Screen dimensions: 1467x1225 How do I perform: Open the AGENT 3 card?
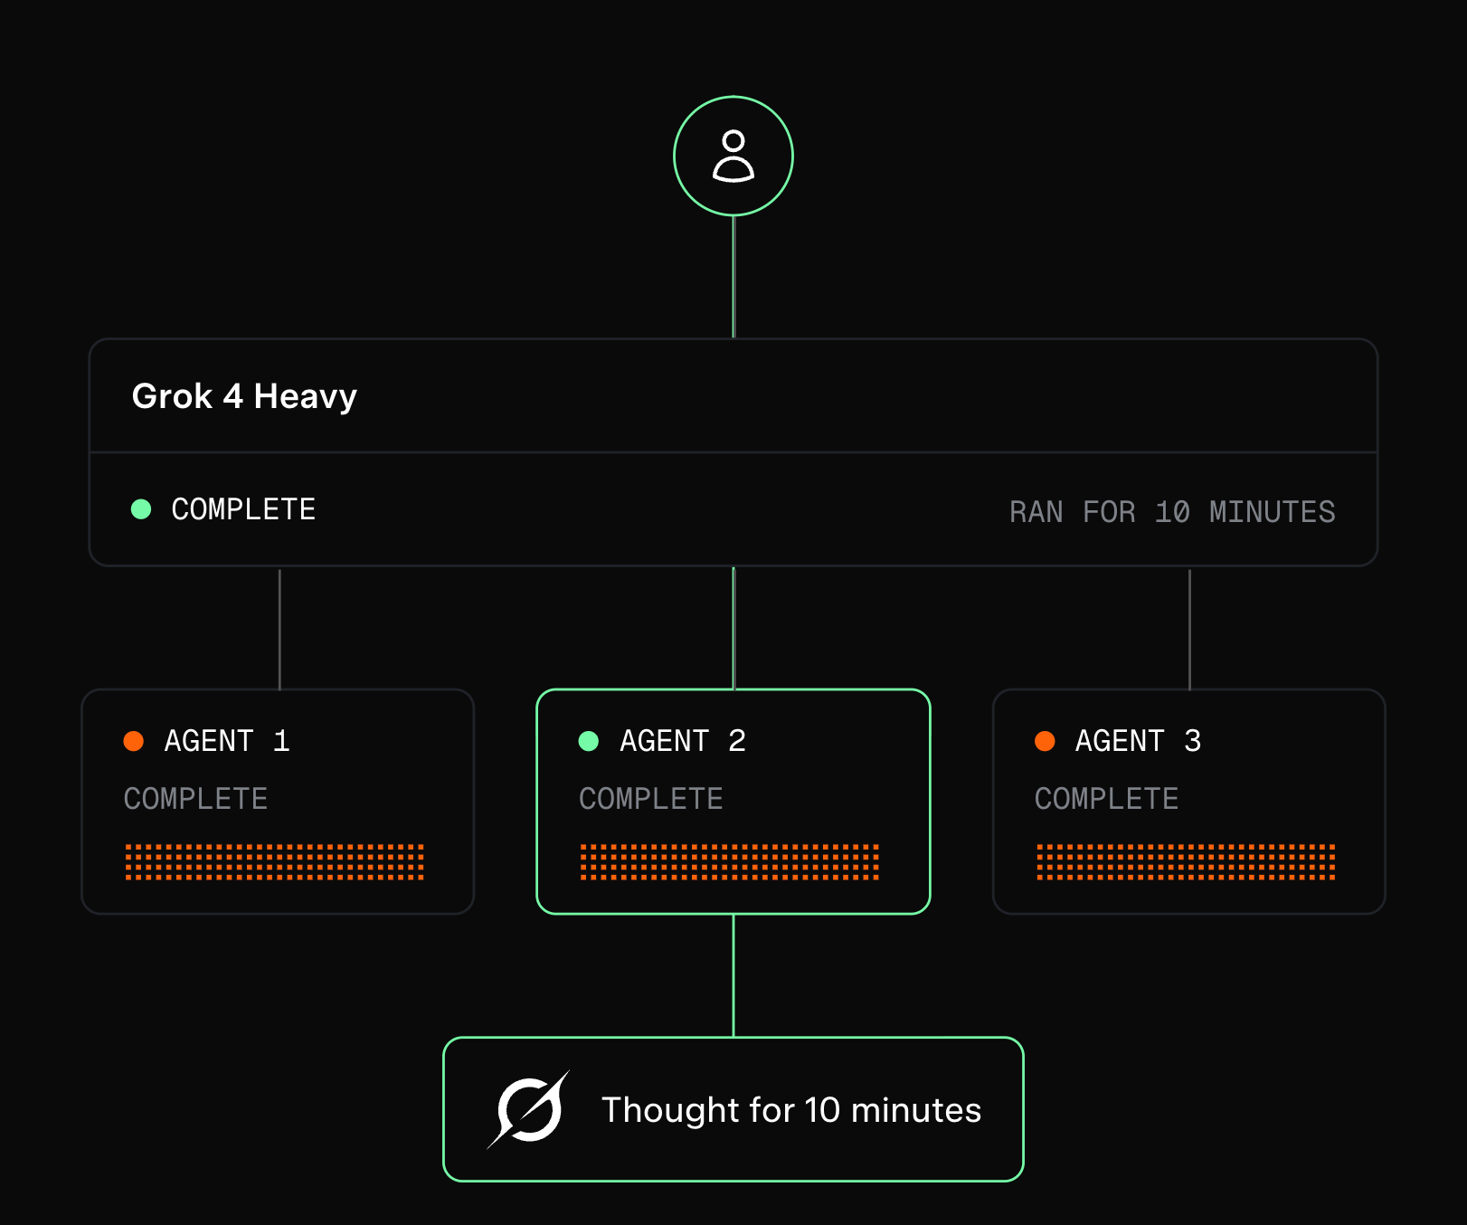[1189, 802]
